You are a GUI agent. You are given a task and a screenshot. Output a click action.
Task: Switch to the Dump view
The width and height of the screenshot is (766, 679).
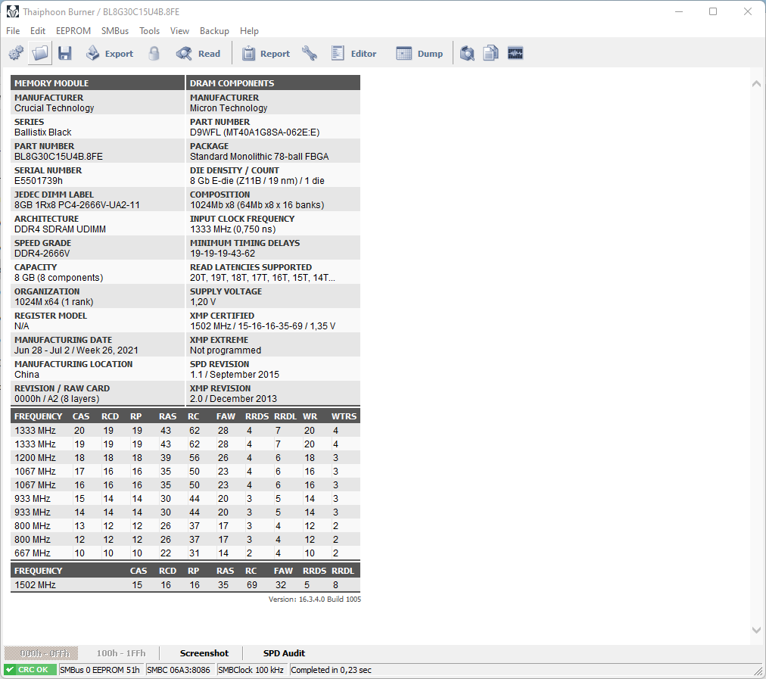(x=419, y=53)
